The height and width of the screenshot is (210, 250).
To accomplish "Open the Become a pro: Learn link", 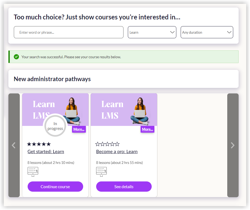I will coord(117,152).
